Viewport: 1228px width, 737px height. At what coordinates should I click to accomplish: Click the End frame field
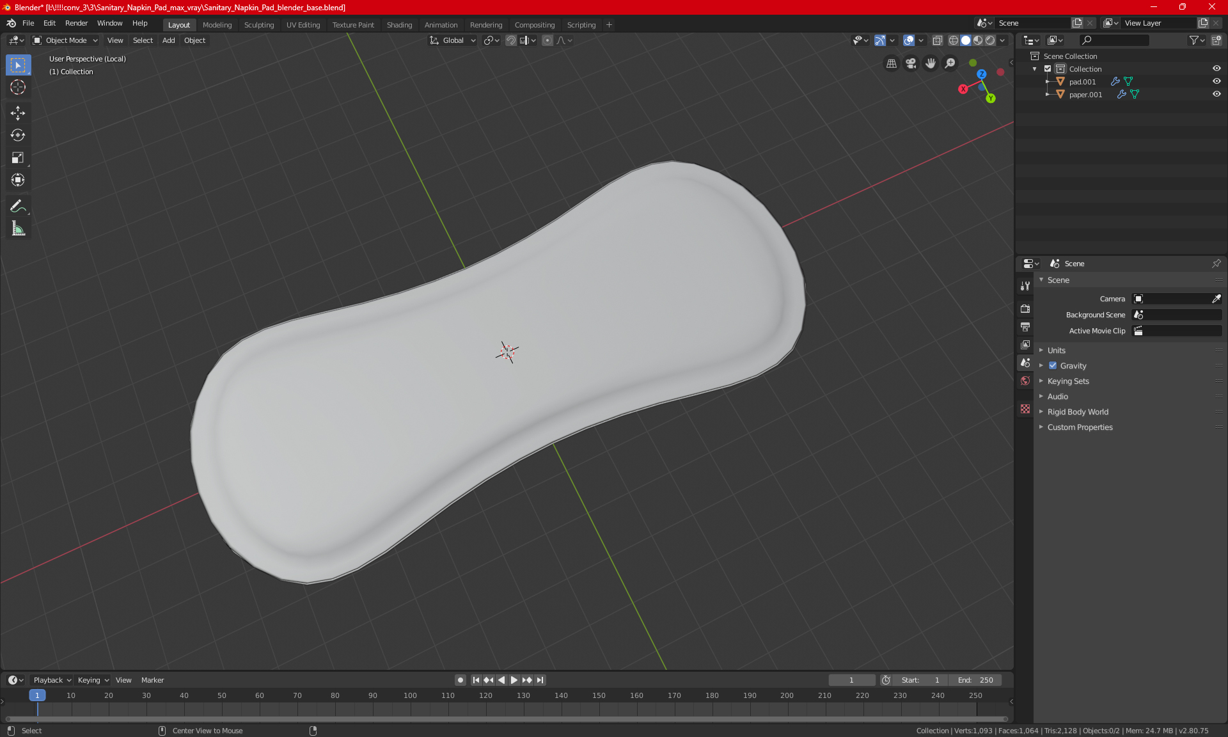click(975, 680)
